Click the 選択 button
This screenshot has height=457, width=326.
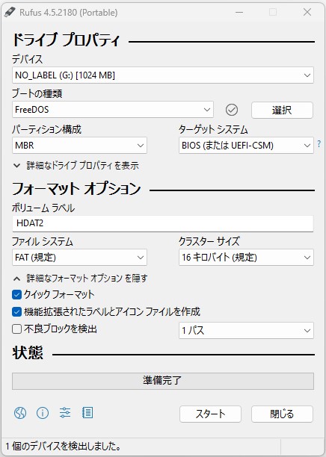click(x=282, y=111)
